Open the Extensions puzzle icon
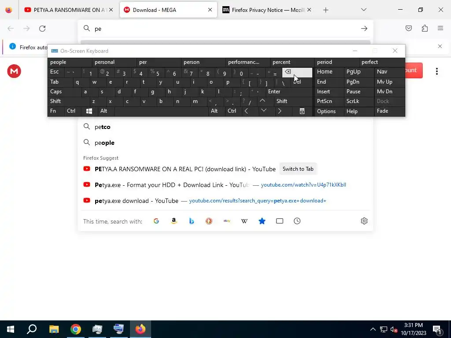This screenshot has height=338, width=451. pyautogui.click(x=425, y=28)
